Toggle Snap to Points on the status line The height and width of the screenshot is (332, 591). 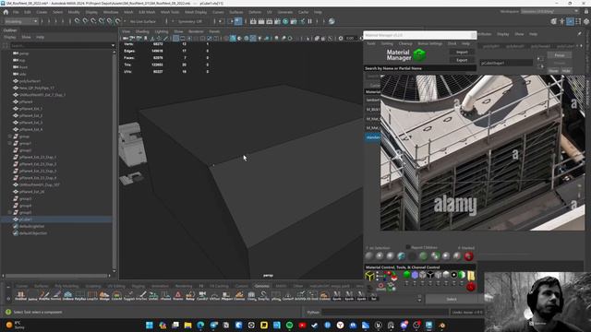[93, 21]
